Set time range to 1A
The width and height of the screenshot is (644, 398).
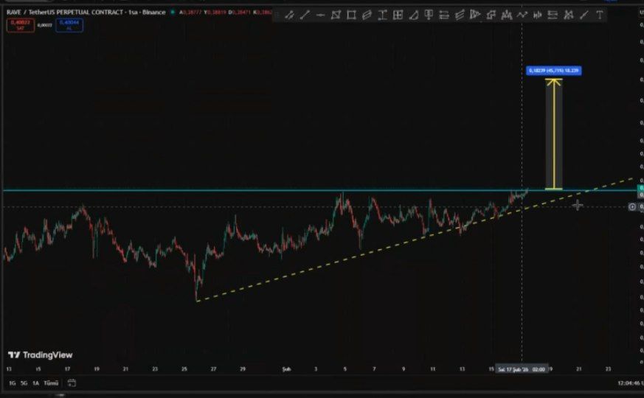click(35, 383)
